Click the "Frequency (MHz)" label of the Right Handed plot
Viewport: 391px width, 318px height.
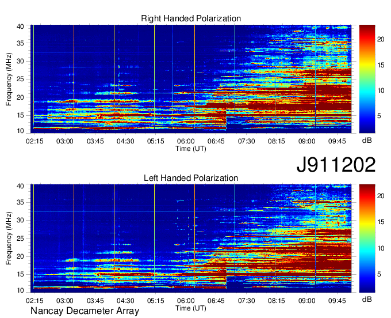pos(9,79)
